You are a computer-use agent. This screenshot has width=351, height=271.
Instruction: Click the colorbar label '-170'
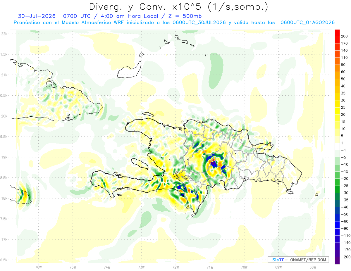pyautogui.click(x=346, y=250)
